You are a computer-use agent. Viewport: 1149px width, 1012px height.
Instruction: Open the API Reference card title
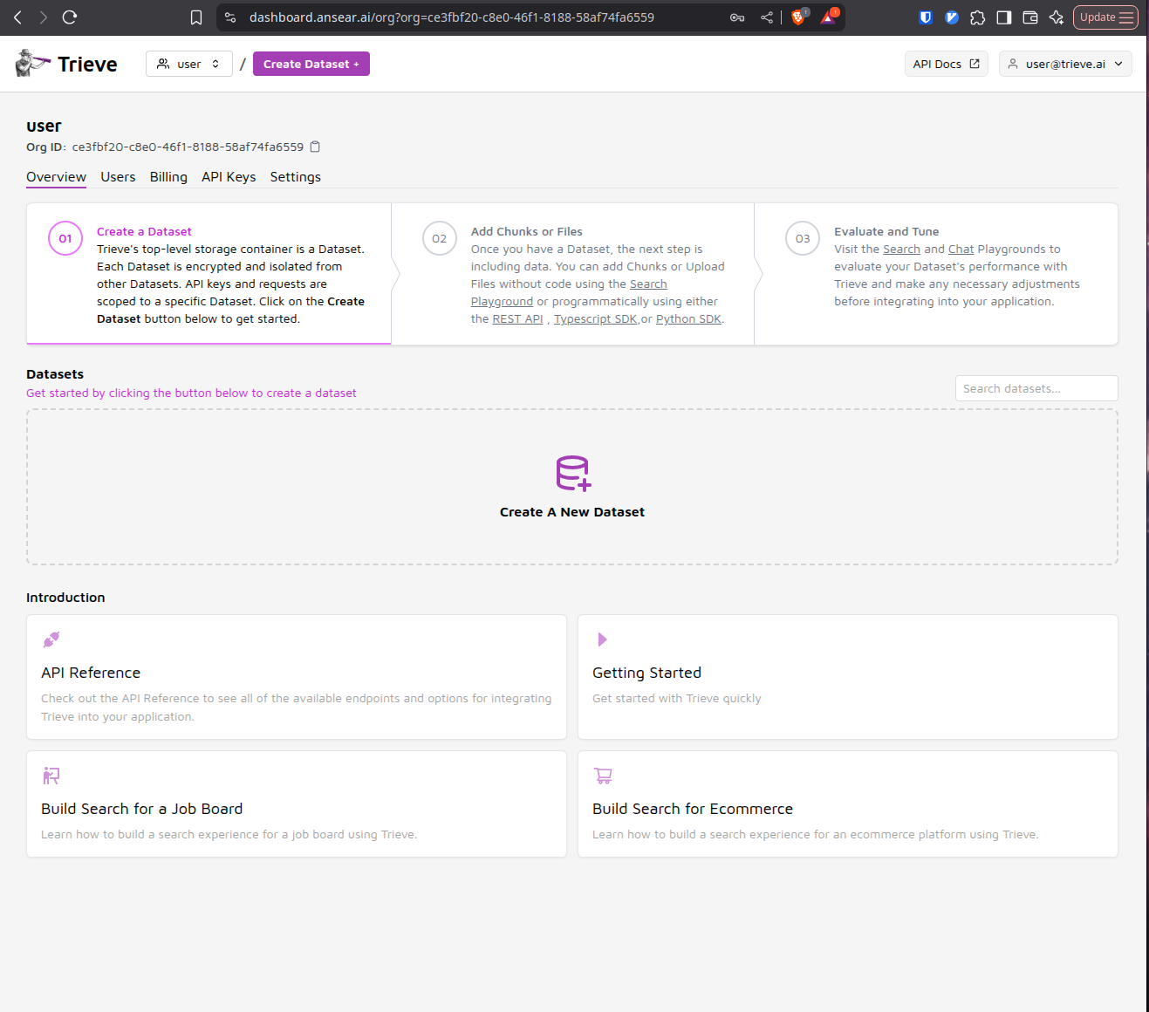pyautogui.click(x=91, y=673)
